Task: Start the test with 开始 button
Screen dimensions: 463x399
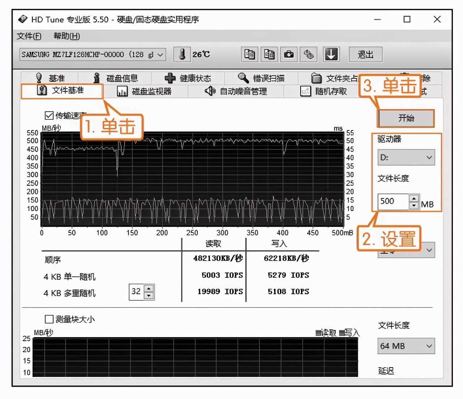Action: tap(406, 118)
